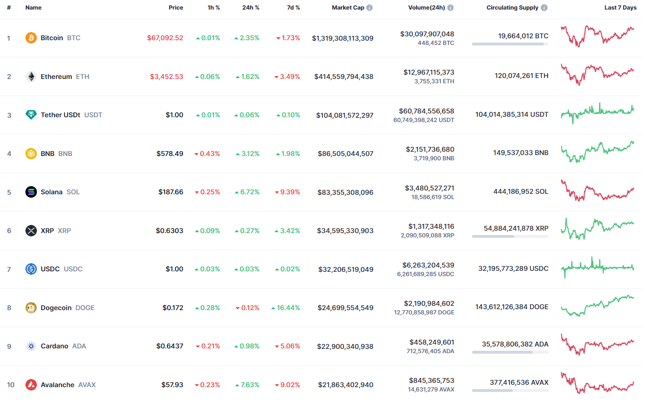Sort table by Price column header

point(175,8)
